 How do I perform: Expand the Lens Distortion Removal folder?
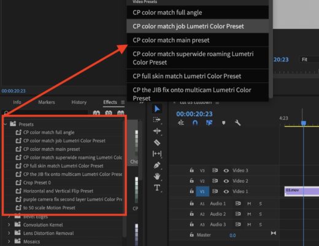click(9, 233)
